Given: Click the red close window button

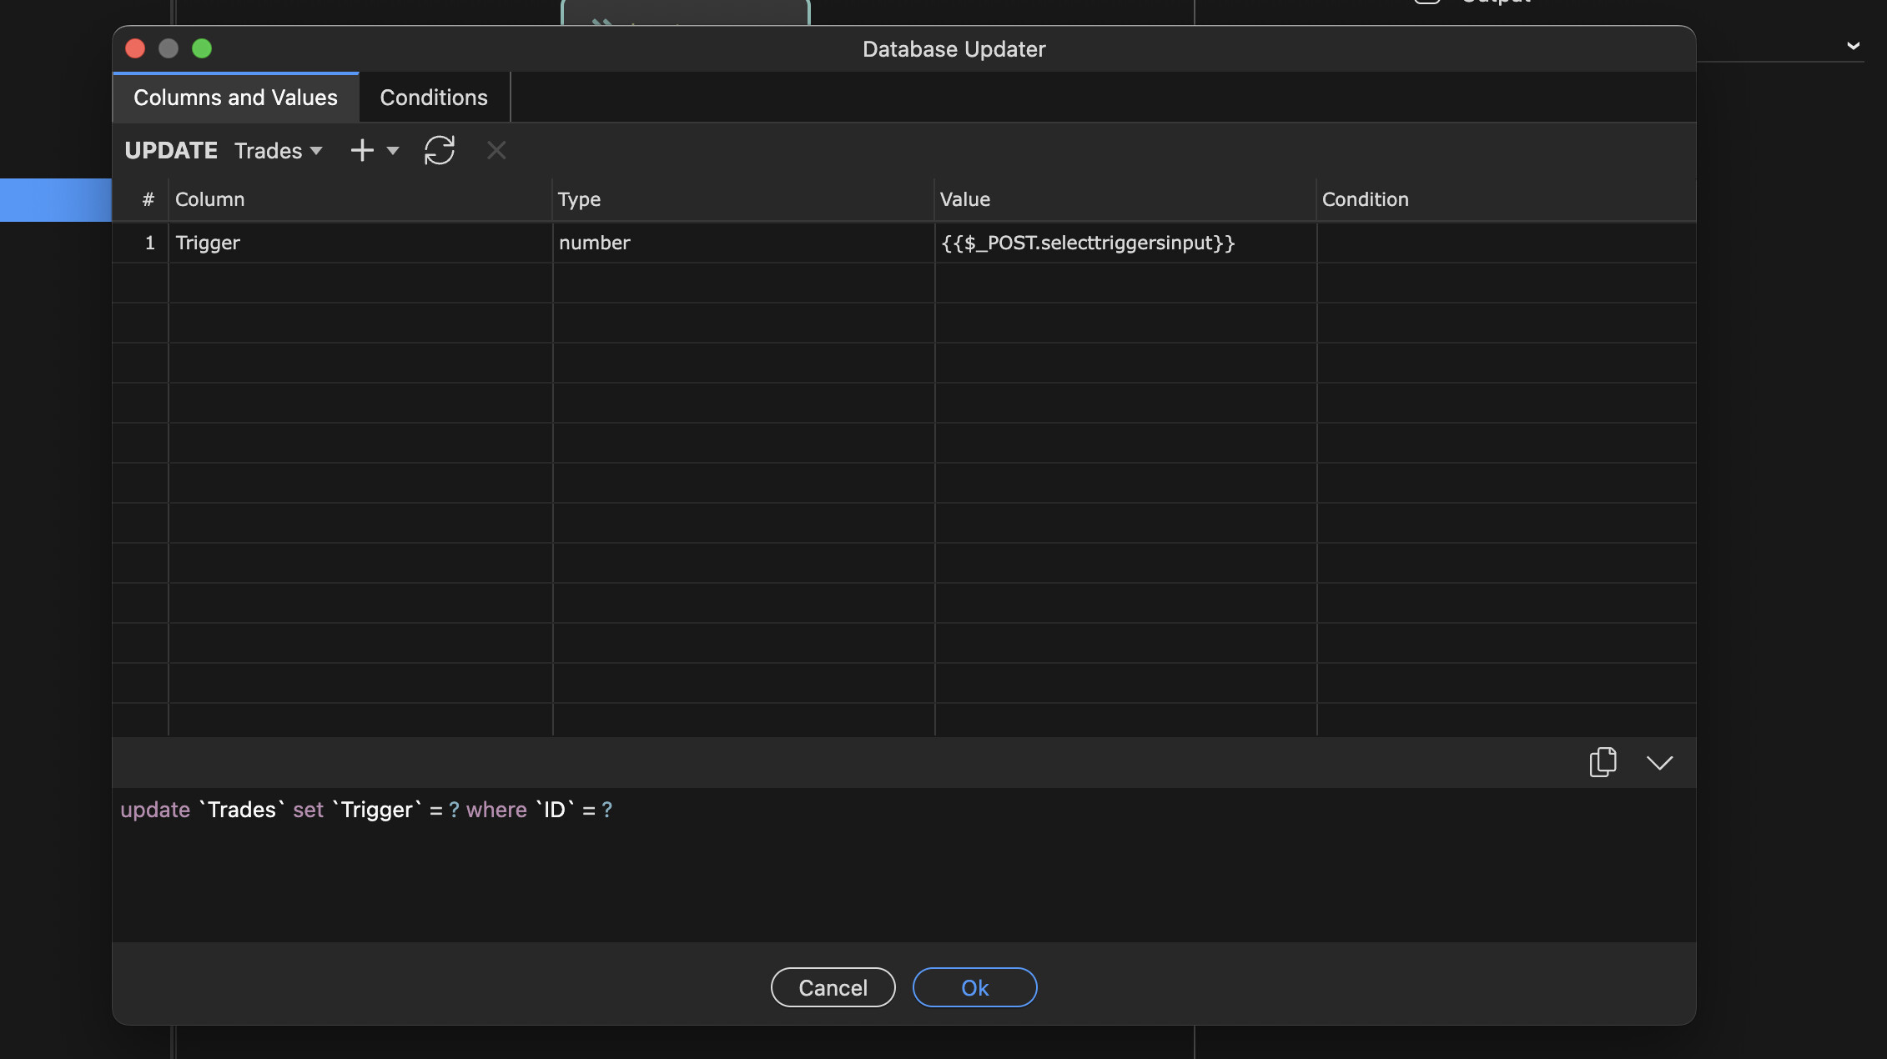Looking at the screenshot, I should click(135, 48).
